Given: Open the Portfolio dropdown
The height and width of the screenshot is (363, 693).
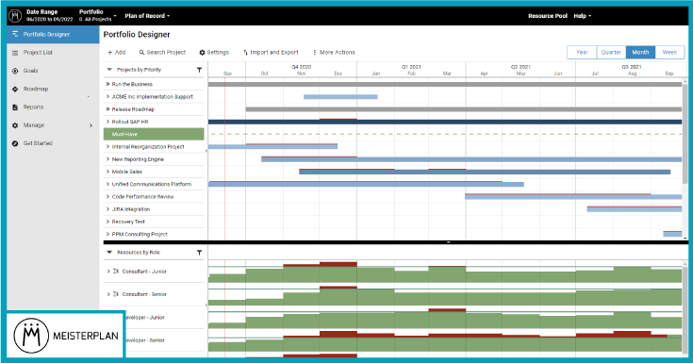Looking at the screenshot, I should point(98,15).
